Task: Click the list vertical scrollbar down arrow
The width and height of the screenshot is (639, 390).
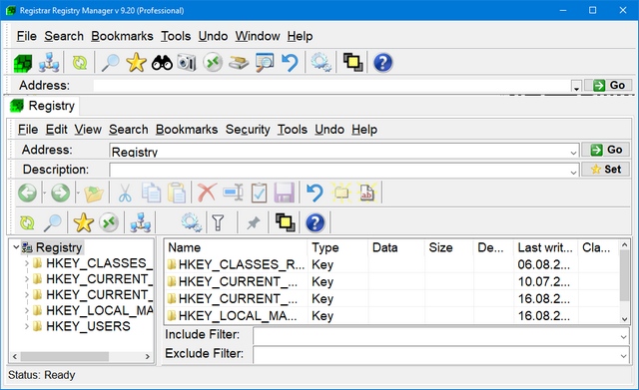Action: point(624,319)
